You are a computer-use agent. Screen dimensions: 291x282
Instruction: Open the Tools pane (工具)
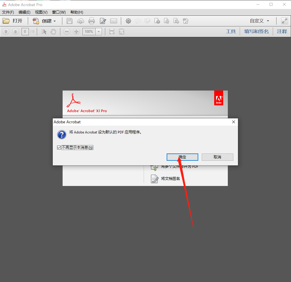tap(231, 31)
